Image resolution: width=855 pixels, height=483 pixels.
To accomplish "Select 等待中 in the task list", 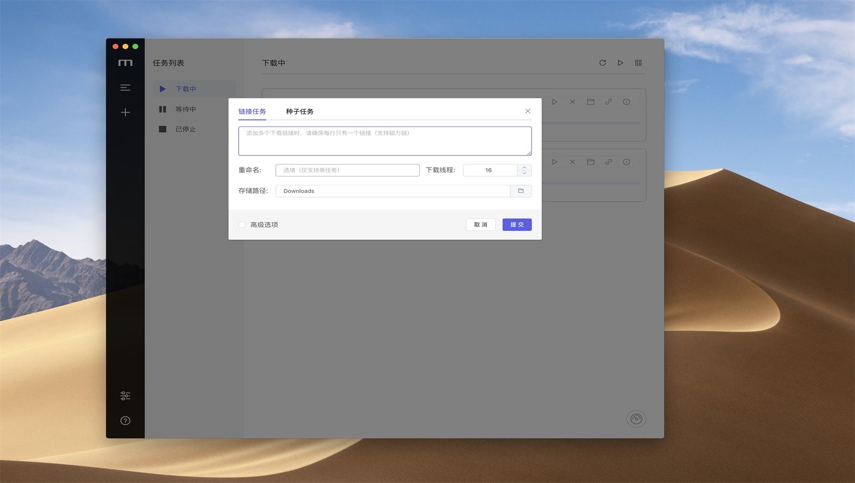I will pyautogui.click(x=194, y=109).
